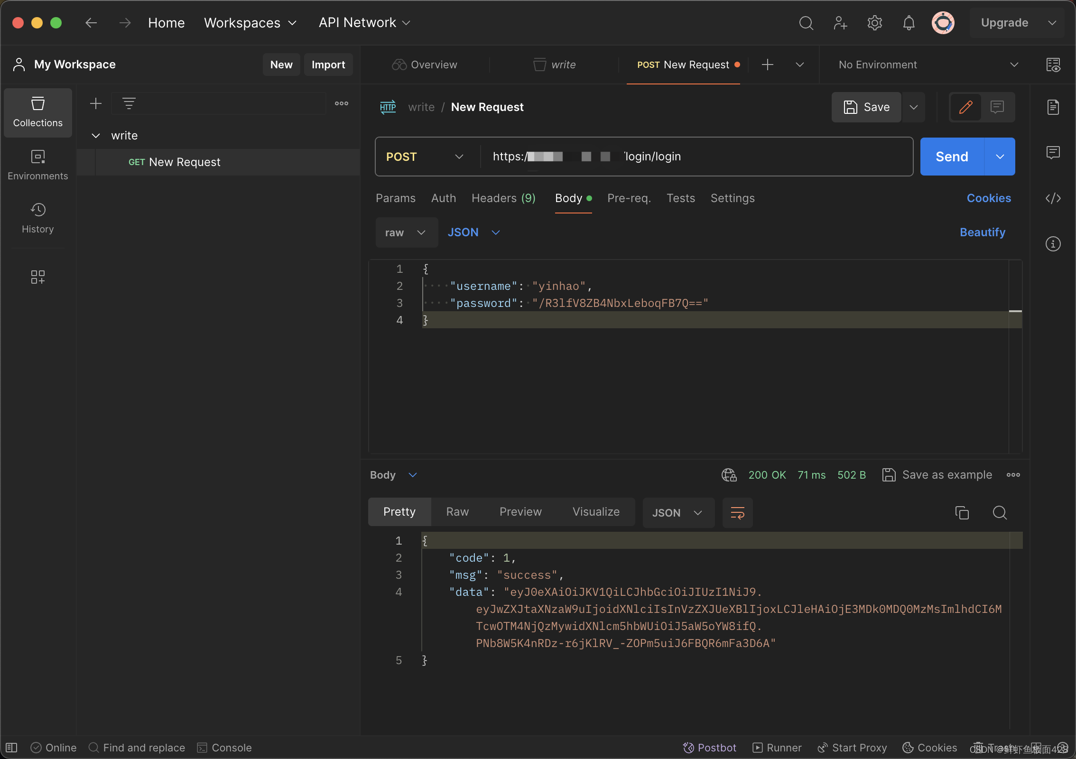Image resolution: width=1076 pixels, height=759 pixels.
Task: Select GET New Request in collection tree
Action: (x=218, y=162)
